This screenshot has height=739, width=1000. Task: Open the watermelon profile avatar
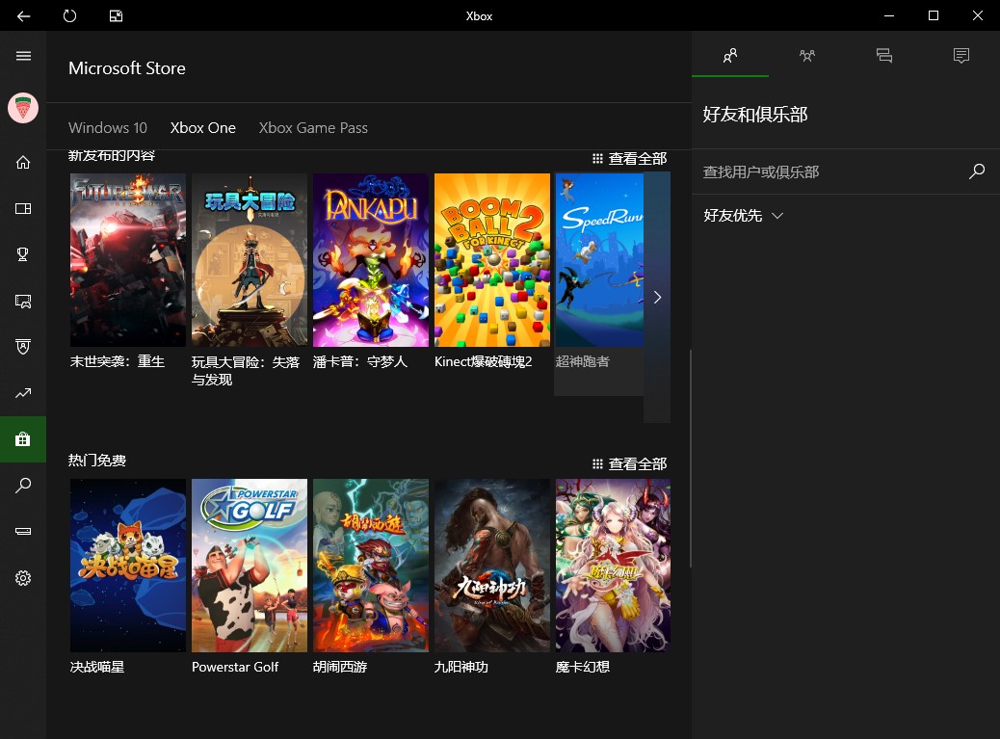[23, 108]
